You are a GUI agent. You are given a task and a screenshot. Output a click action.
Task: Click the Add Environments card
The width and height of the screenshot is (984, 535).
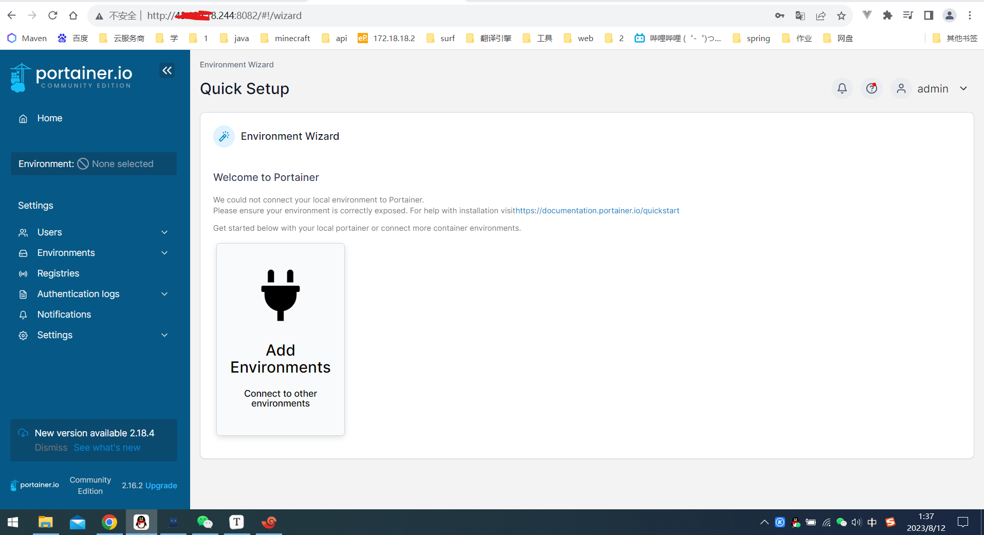tap(281, 339)
